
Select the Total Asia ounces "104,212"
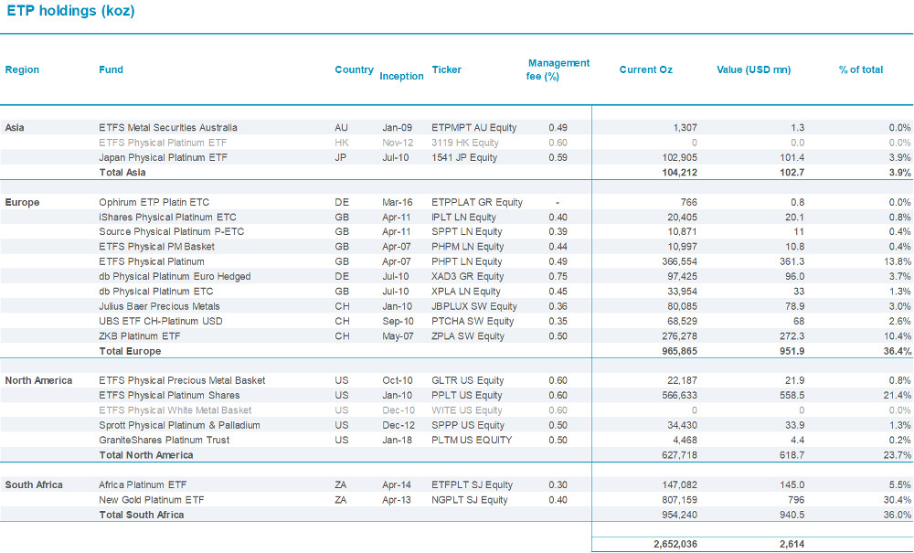click(x=680, y=173)
